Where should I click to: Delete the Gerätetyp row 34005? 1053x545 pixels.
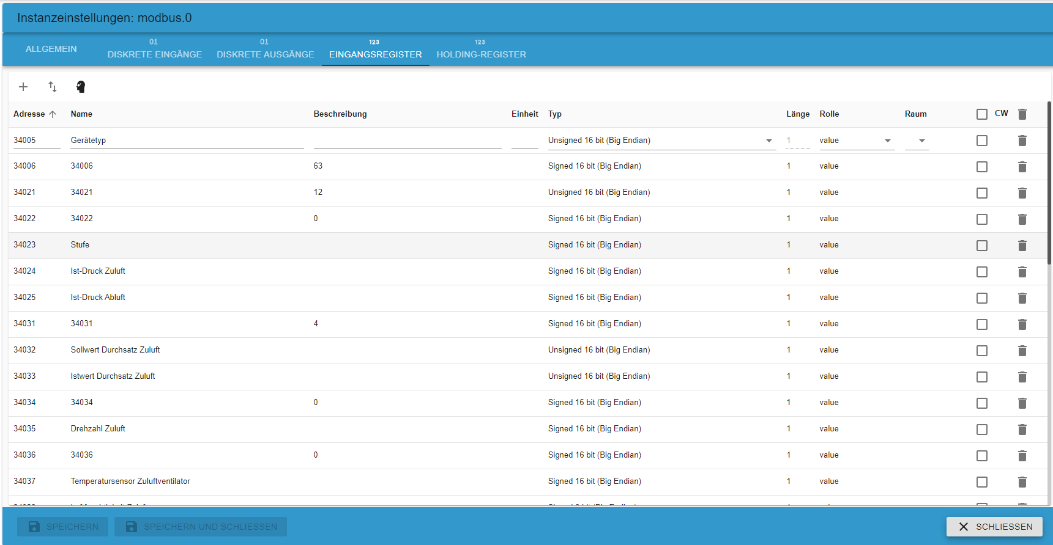tap(1022, 141)
